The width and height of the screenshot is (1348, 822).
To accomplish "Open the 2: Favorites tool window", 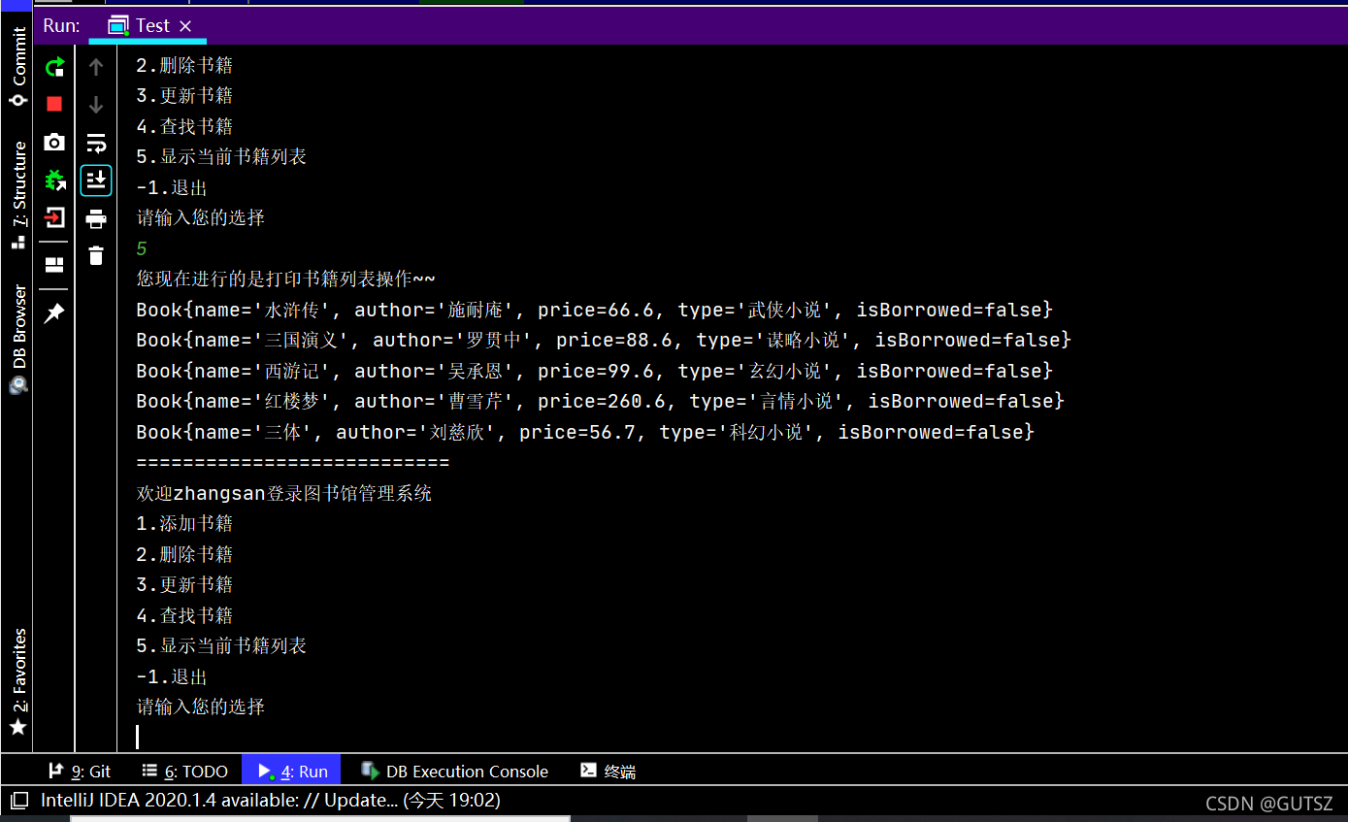I will (18, 682).
